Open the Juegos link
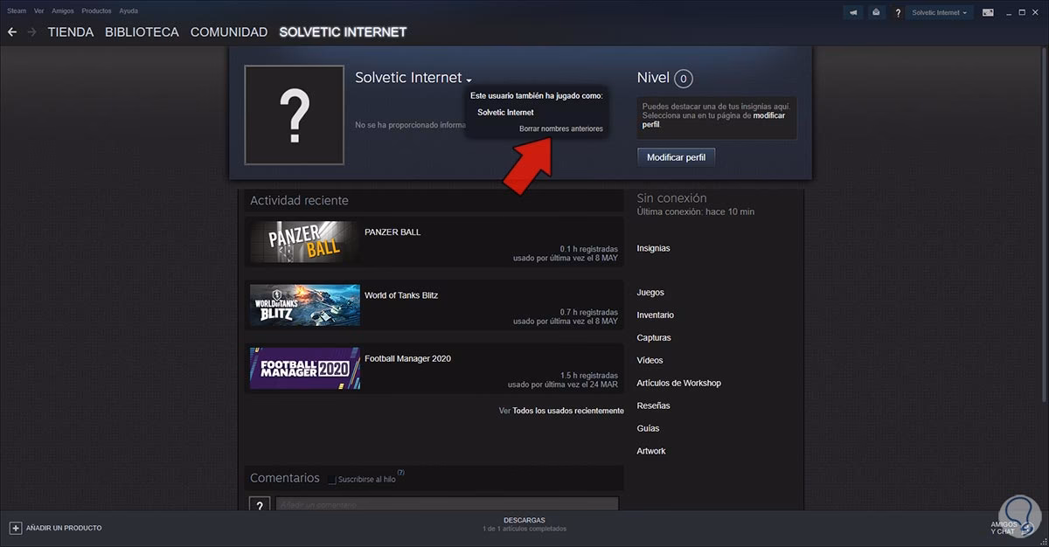The width and height of the screenshot is (1049, 547). [x=650, y=293]
